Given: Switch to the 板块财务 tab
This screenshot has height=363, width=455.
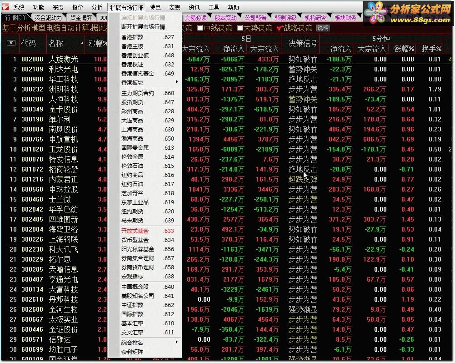Looking at the screenshot, I should tap(345, 18).
